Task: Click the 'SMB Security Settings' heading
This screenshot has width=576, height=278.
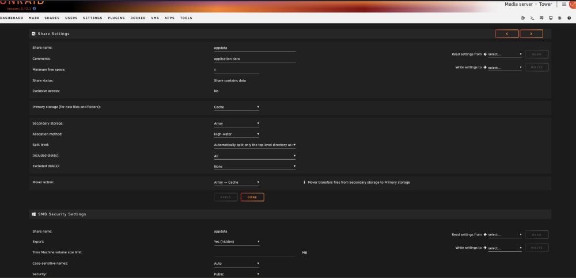Action: (x=62, y=214)
